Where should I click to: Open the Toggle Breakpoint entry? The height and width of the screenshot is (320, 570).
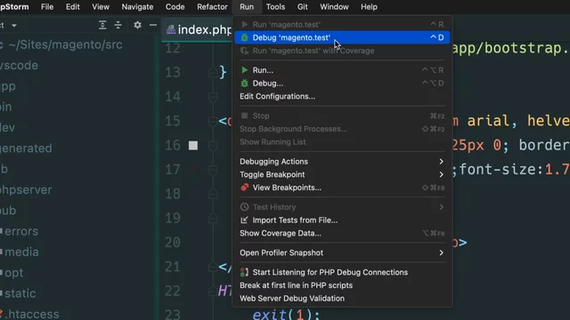point(342,174)
